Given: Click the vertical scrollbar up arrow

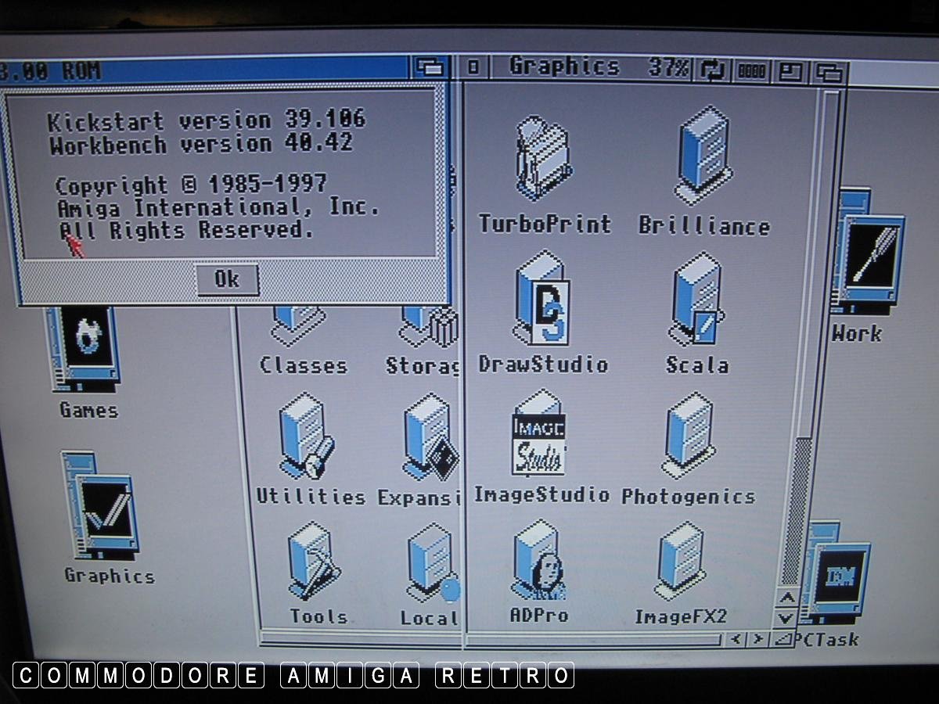Looking at the screenshot, I should coord(786,598).
